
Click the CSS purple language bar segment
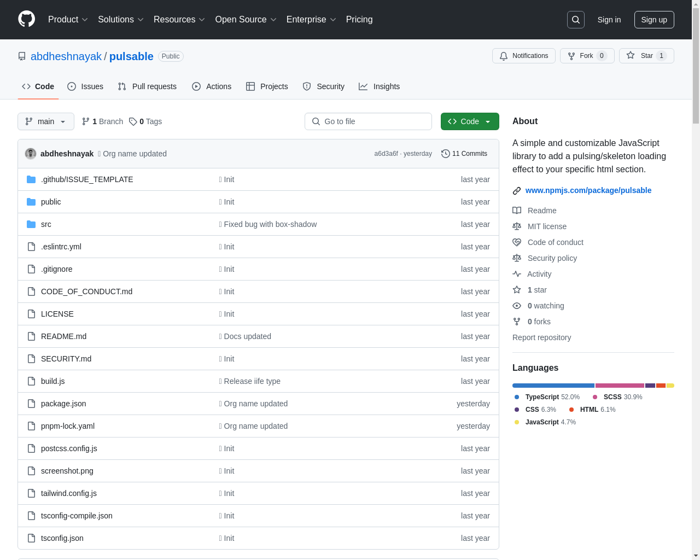(x=650, y=386)
